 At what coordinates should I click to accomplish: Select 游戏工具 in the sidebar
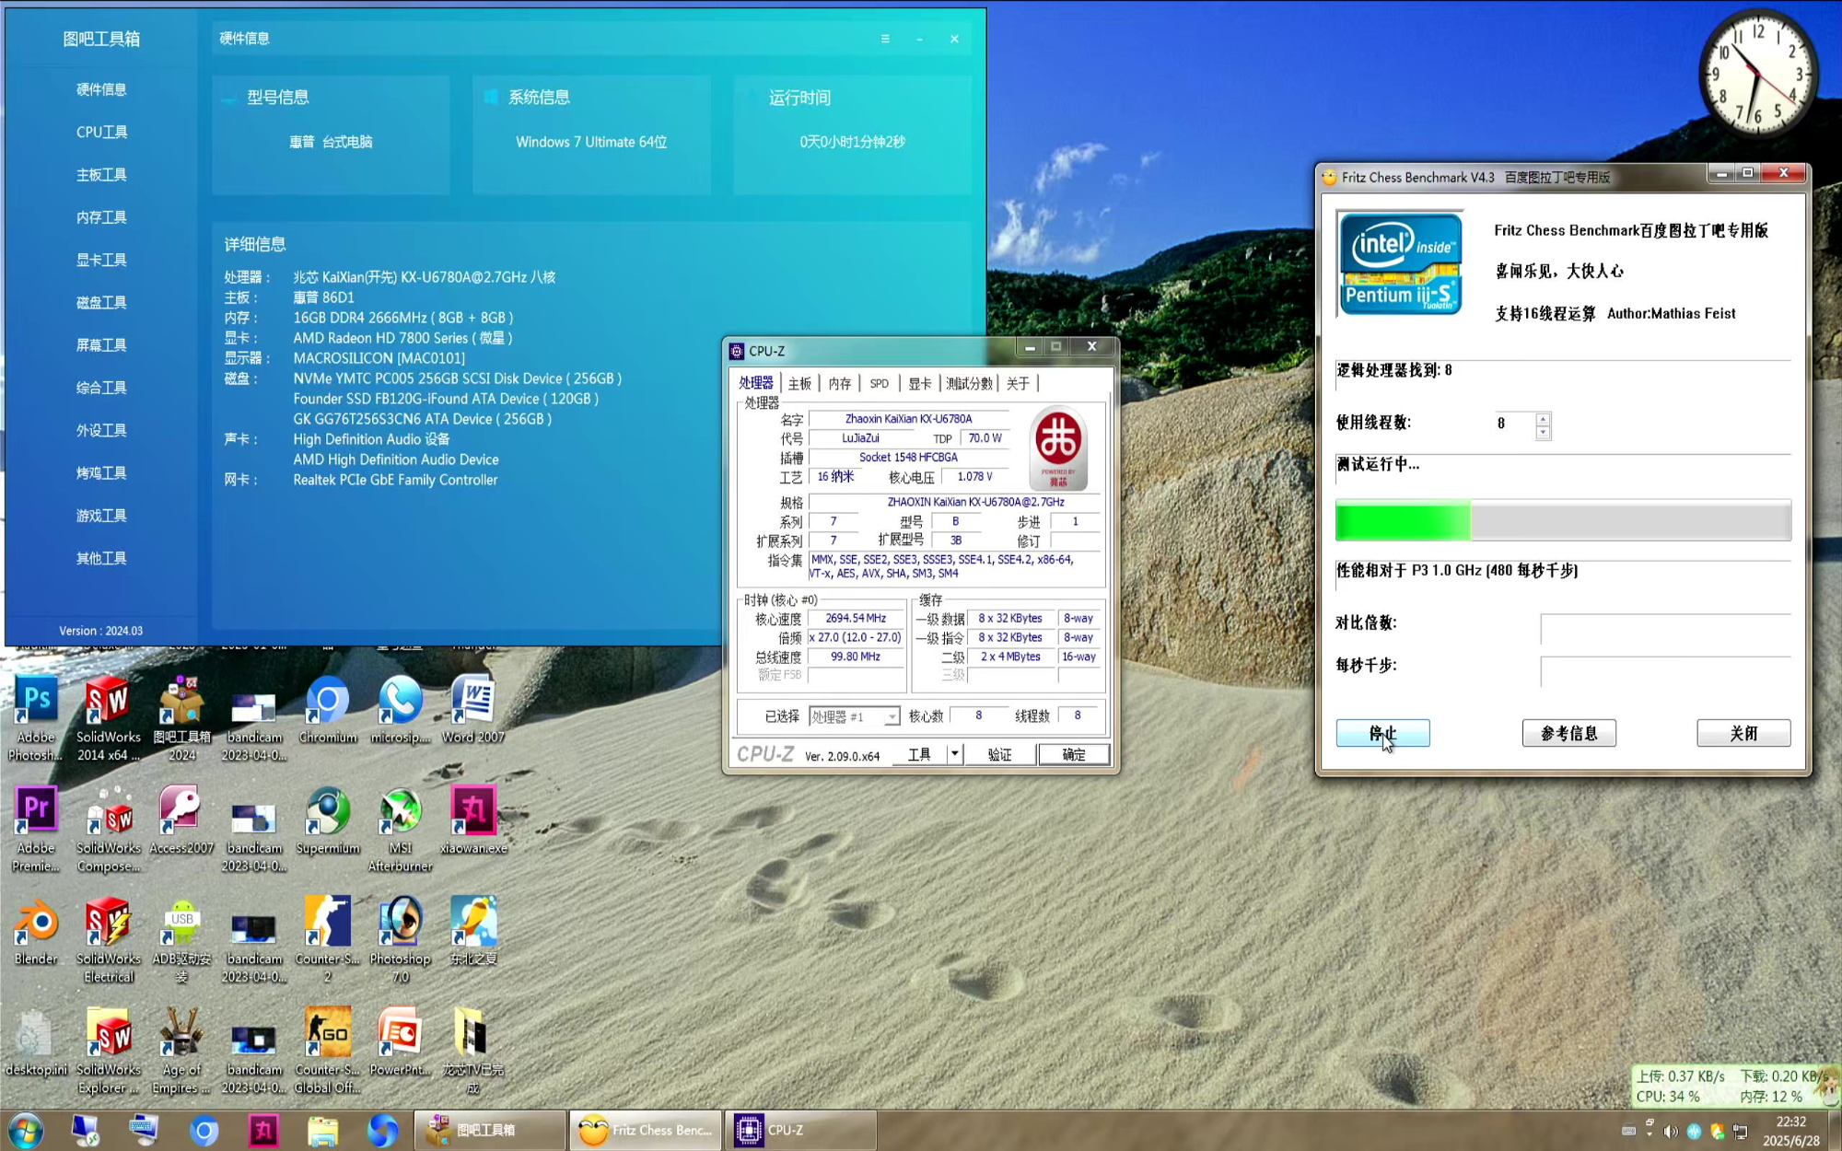pyautogui.click(x=101, y=516)
